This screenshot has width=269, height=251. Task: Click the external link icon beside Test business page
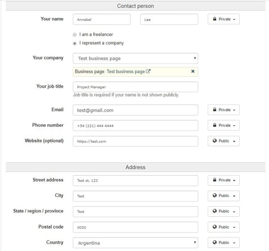coord(148,71)
